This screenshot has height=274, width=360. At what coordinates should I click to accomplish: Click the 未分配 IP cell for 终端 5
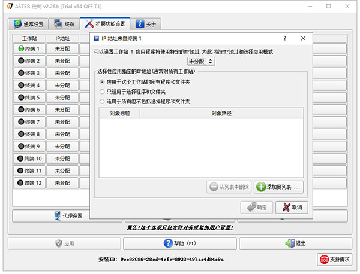point(62,98)
